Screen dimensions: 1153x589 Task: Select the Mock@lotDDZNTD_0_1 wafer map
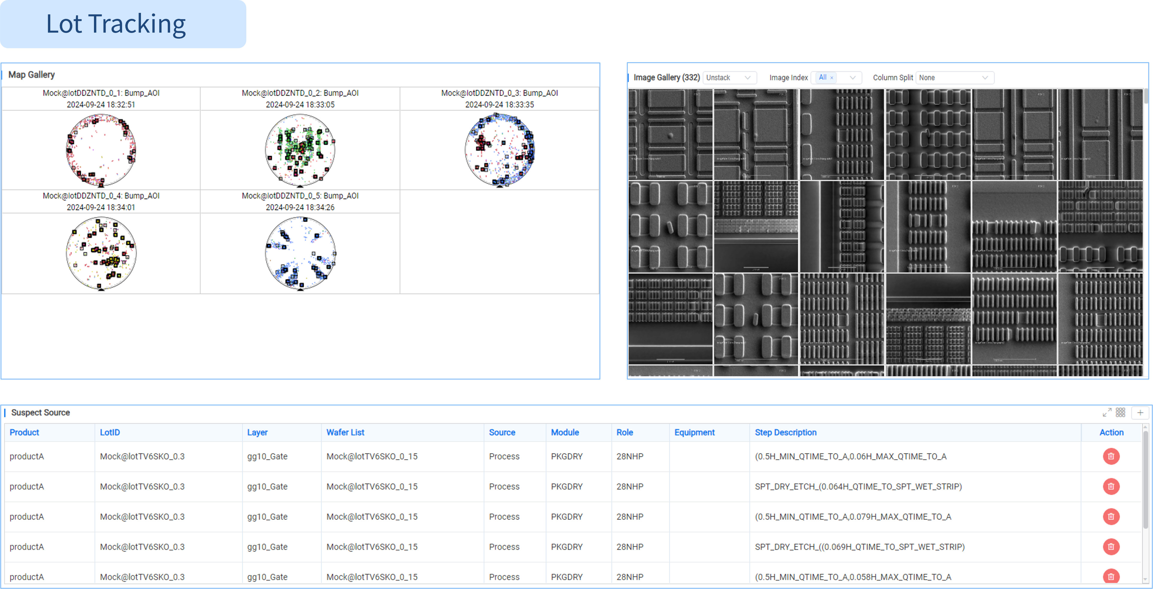point(101,150)
